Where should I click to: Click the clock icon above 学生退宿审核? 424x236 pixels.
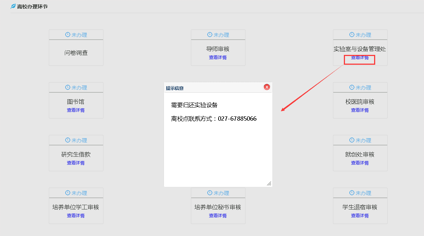(x=352, y=193)
